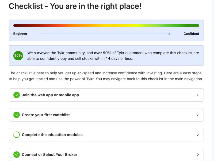The image size is (214, 161).
Task: Click the green checkmark beside Join the web app
Action: 16,95
